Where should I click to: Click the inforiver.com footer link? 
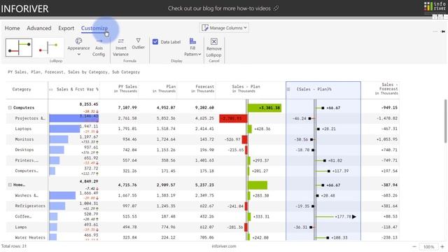pos(224,246)
